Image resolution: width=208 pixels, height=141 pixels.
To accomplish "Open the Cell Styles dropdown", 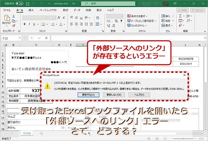I will pyautogui.click(x=137, y=25).
